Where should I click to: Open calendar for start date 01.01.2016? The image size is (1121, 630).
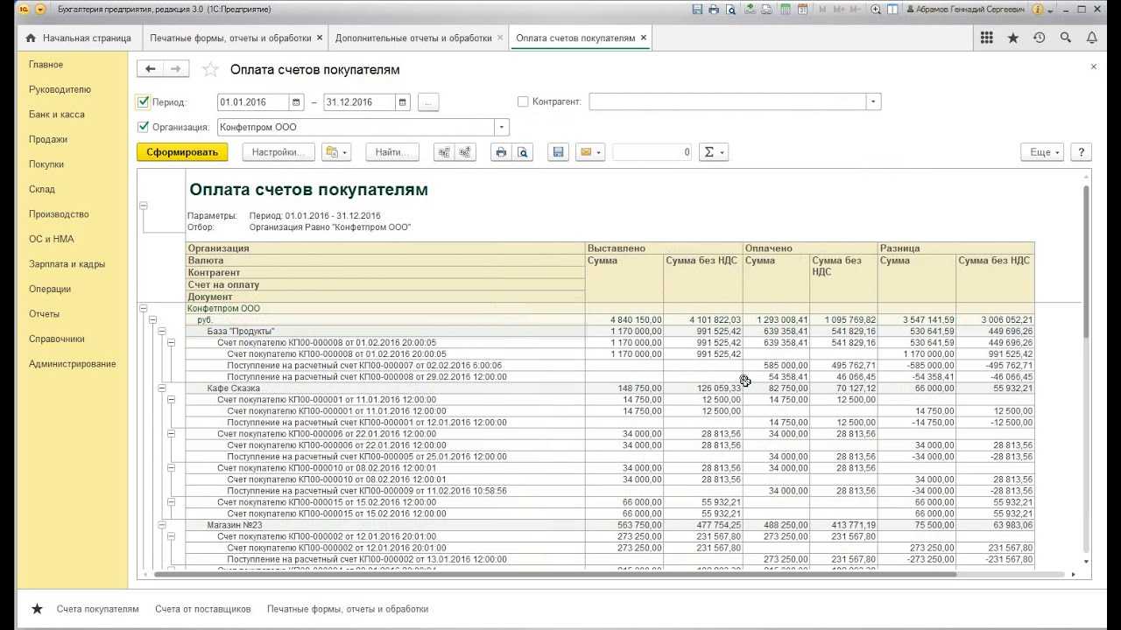297,102
